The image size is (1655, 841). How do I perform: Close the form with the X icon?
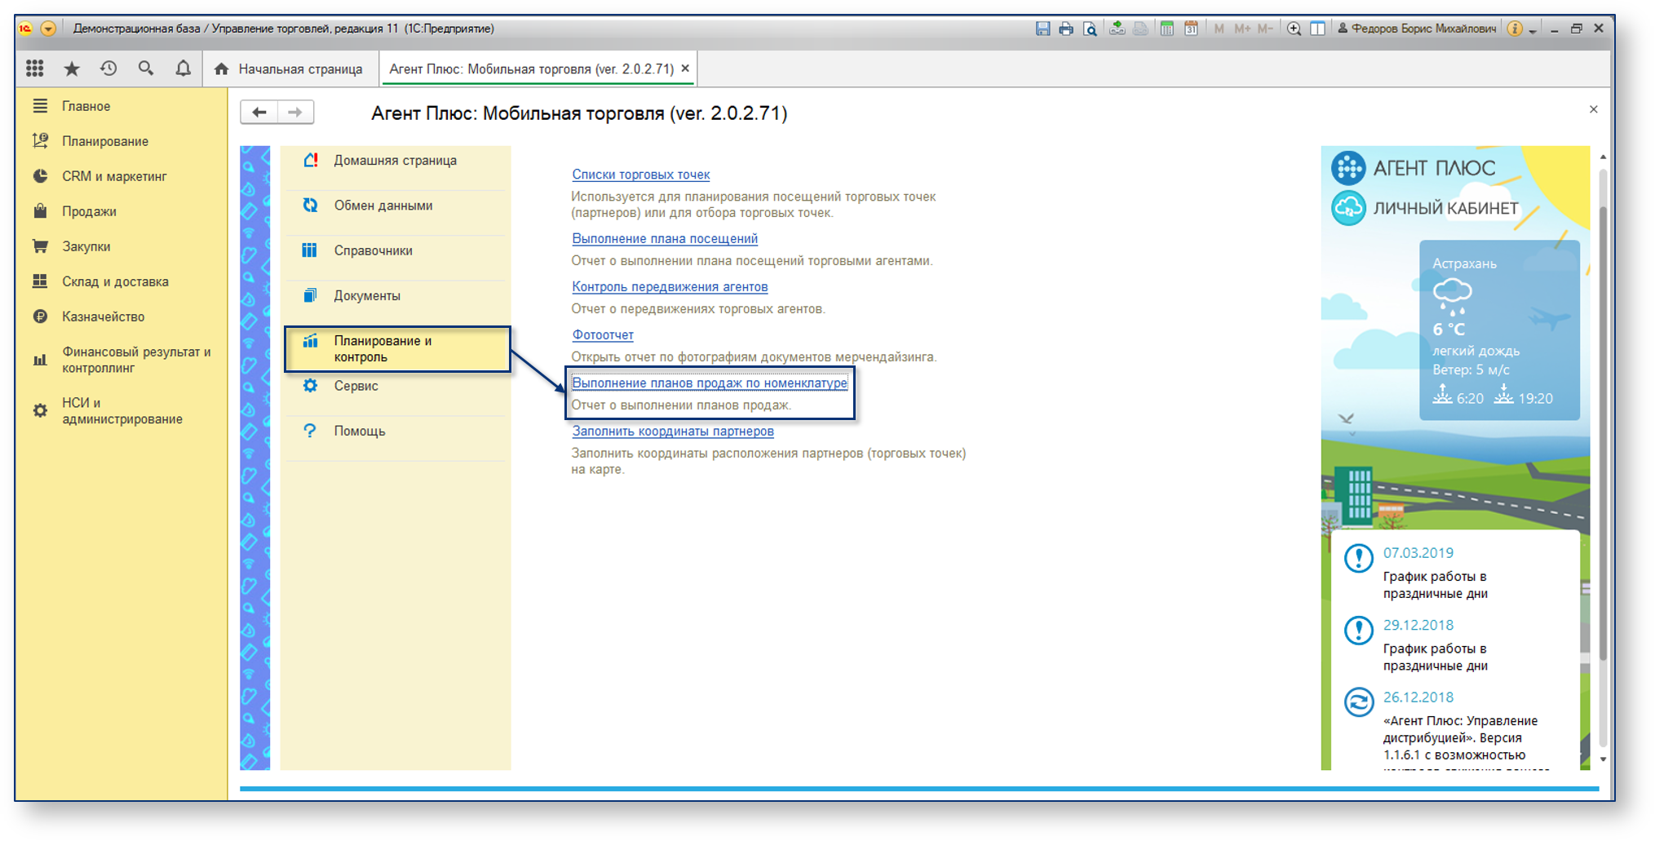click(1593, 109)
